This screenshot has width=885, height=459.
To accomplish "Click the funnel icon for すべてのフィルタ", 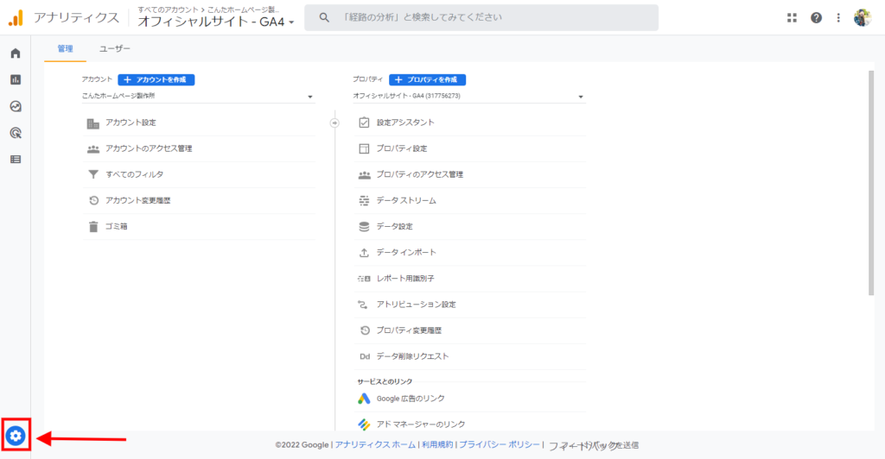I will [93, 174].
